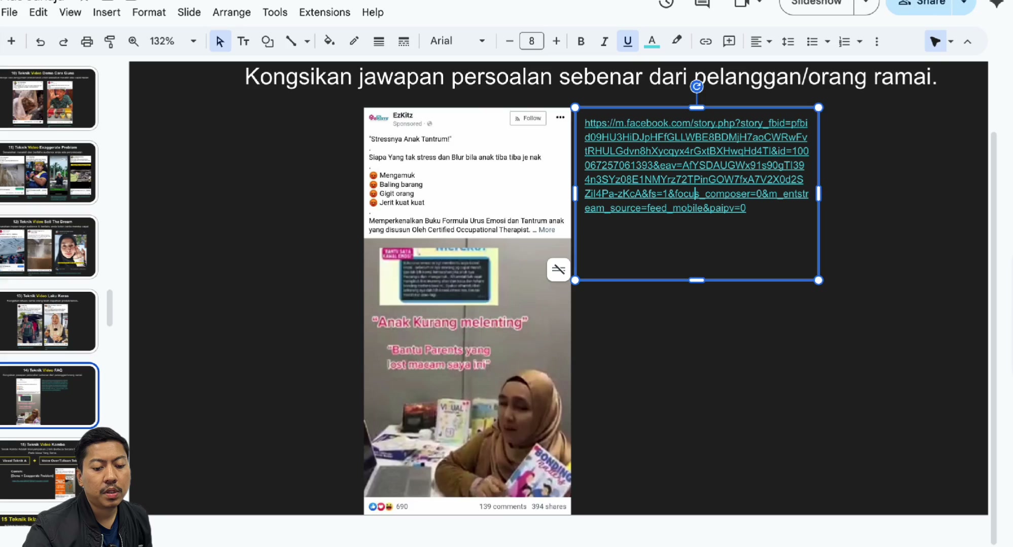Expand the numbered list options arrow
Screen dimensions: 1013x547
point(860,42)
